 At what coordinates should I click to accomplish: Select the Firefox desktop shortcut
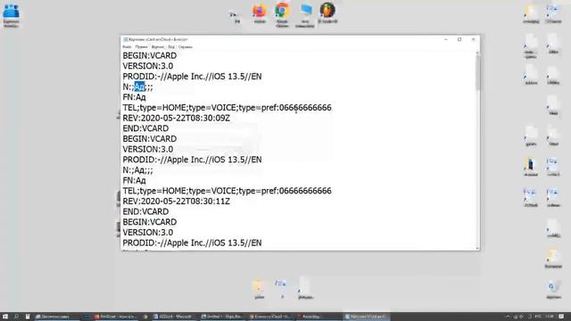point(260,13)
